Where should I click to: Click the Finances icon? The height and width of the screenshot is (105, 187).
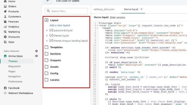point(5,22)
